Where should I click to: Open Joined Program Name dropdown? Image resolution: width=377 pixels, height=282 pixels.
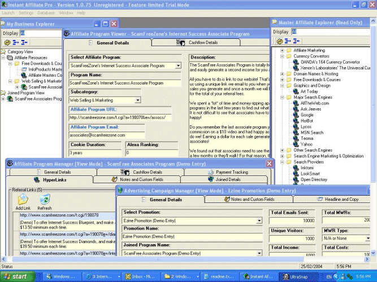[x=259, y=253]
